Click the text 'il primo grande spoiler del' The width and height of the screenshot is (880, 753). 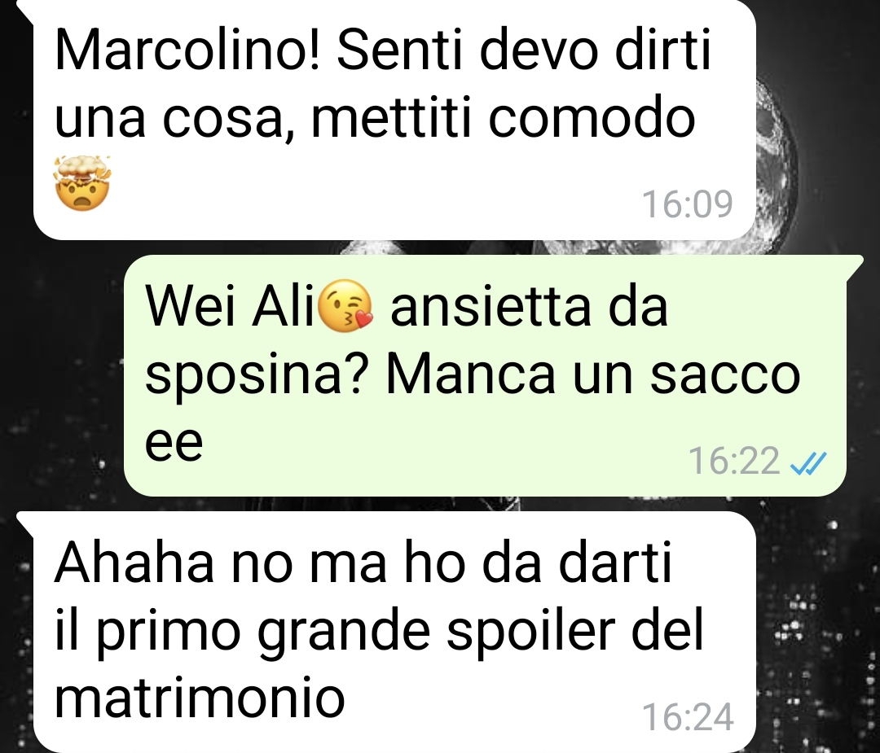point(379,631)
